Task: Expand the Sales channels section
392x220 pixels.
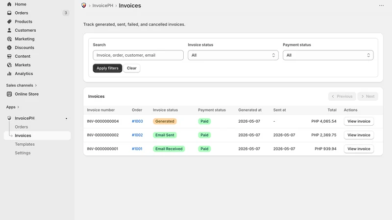Action: click(x=22, y=85)
